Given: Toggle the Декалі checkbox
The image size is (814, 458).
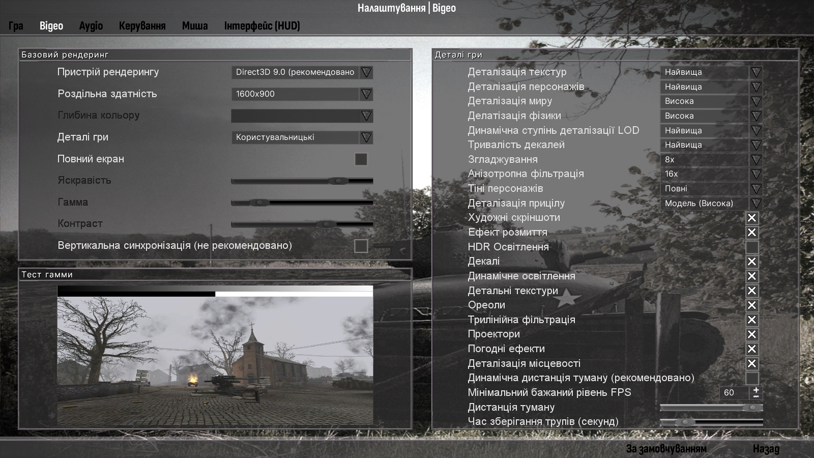Looking at the screenshot, I should tap(752, 262).
